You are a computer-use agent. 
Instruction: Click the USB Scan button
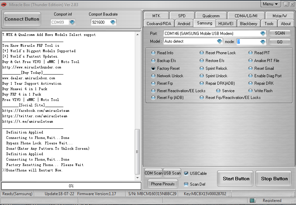(172, 173)
